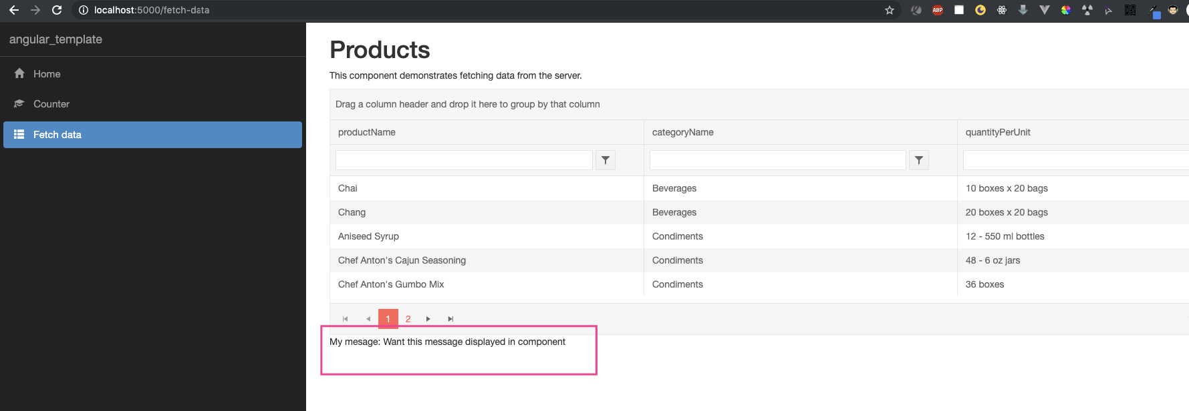Reload the browser page
The width and height of the screenshot is (1189, 411).
pos(57,10)
